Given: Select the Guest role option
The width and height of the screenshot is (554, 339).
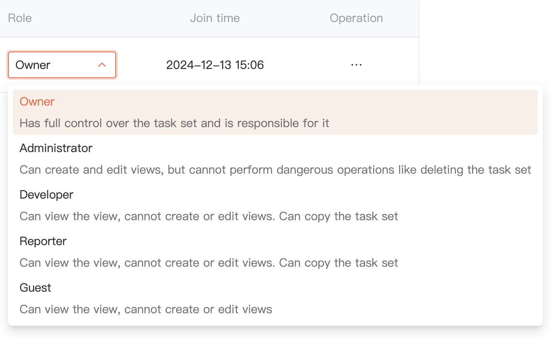Looking at the screenshot, I should [35, 288].
